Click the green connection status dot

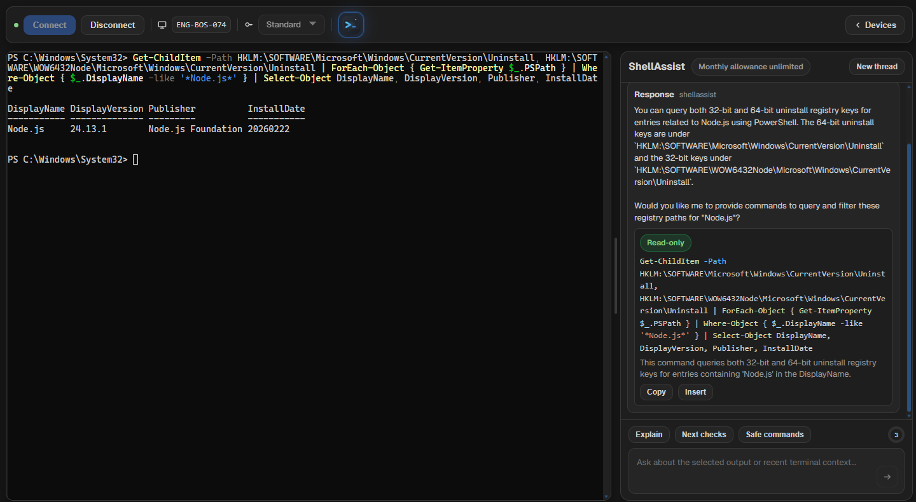pyautogui.click(x=17, y=25)
